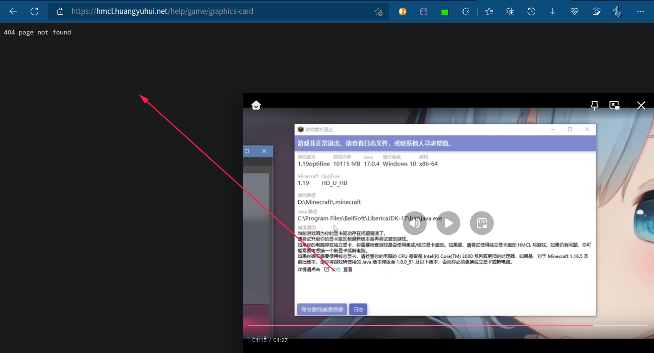Image resolution: width=654 pixels, height=353 pixels.
Task: Open the green square extension icon
Action: coord(445,11)
